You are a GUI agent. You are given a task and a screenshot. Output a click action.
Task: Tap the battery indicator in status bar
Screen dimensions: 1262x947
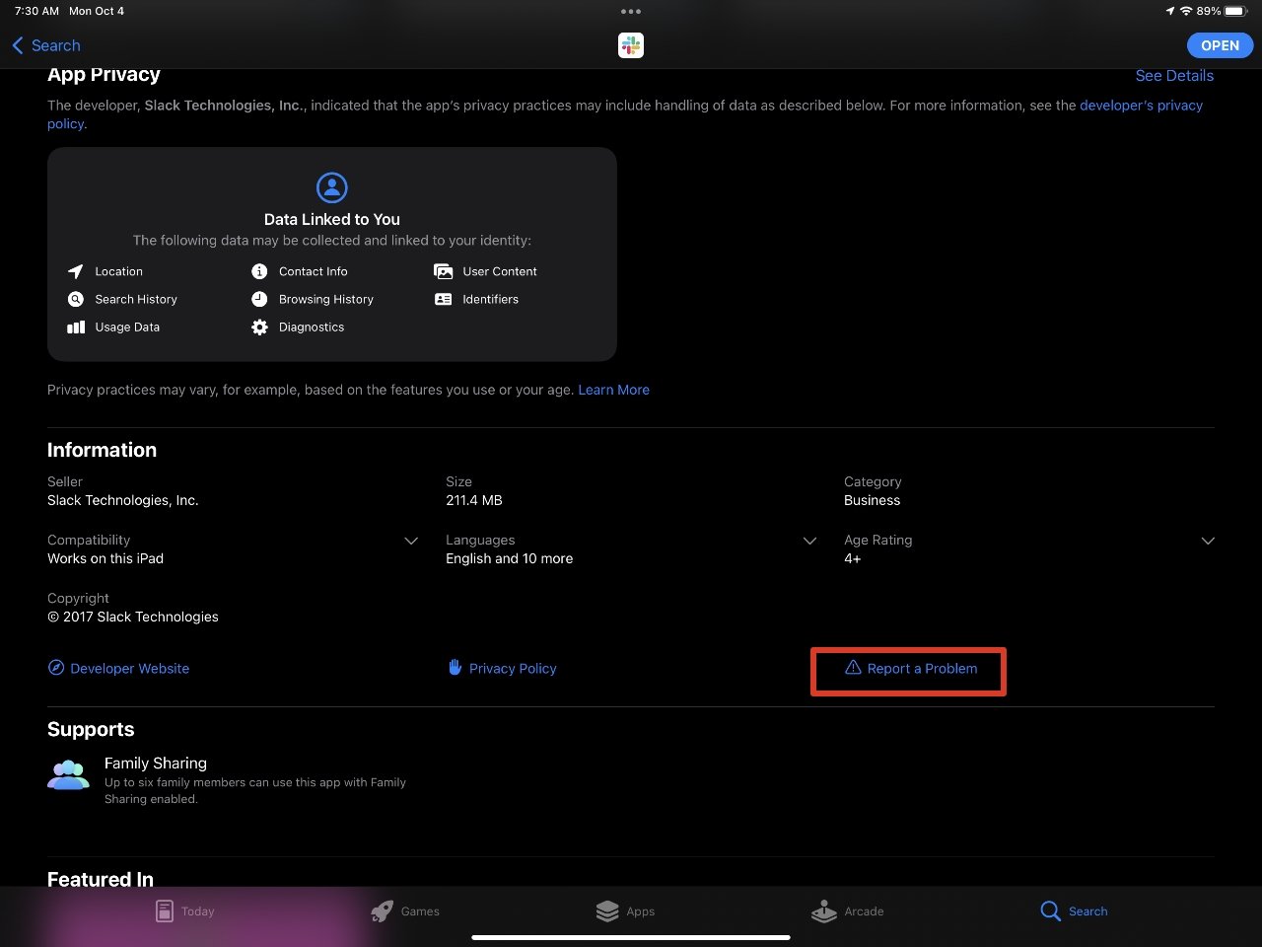1235,11
